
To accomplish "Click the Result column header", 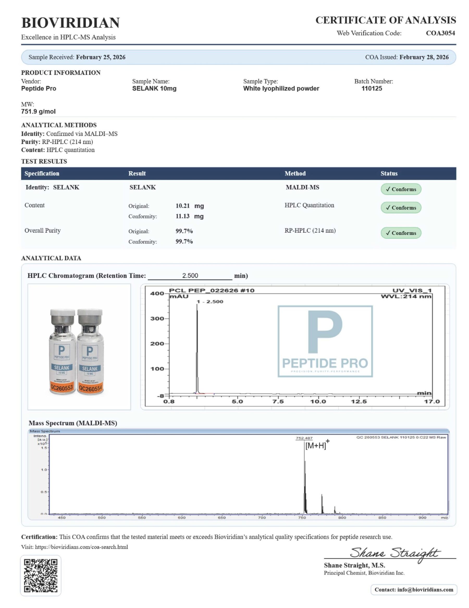I will pos(137,174).
